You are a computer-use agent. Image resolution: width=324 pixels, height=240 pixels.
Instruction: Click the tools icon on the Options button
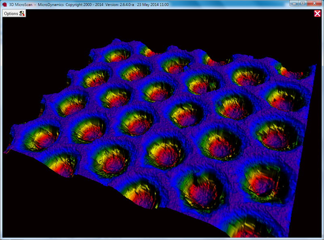point(22,13)
